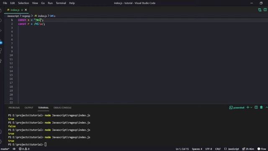Viewport: 268px width, 151px height.
Task: Open the File menu
Action: pos(5,3)
